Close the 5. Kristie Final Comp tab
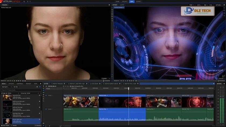The height and width of the screenshot is (127, 226). [x=138, y=84]
